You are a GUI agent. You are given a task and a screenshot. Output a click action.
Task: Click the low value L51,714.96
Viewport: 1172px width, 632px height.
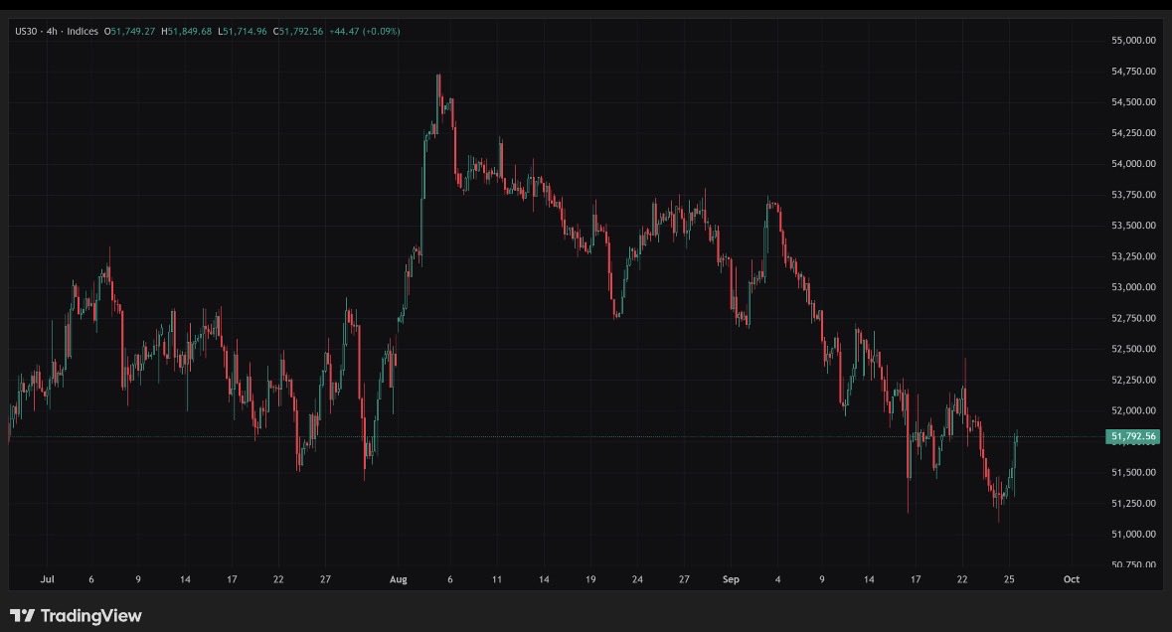tap(243, 32)
